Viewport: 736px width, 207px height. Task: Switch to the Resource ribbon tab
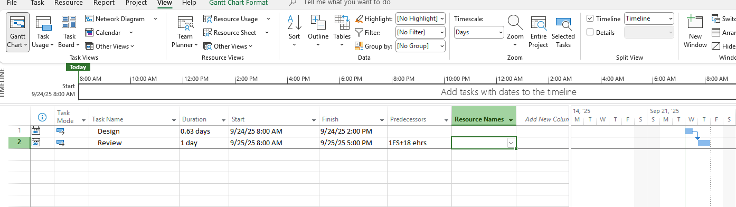(69, 3)
